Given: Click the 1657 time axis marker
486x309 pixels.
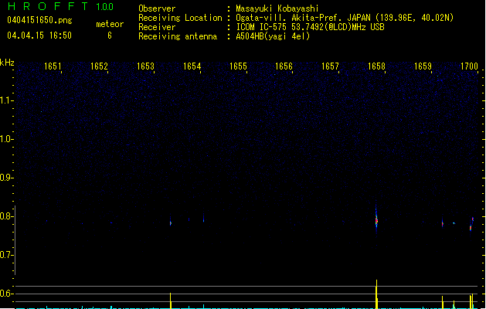Looking at the screenshot, I should (x=330, y=66).
